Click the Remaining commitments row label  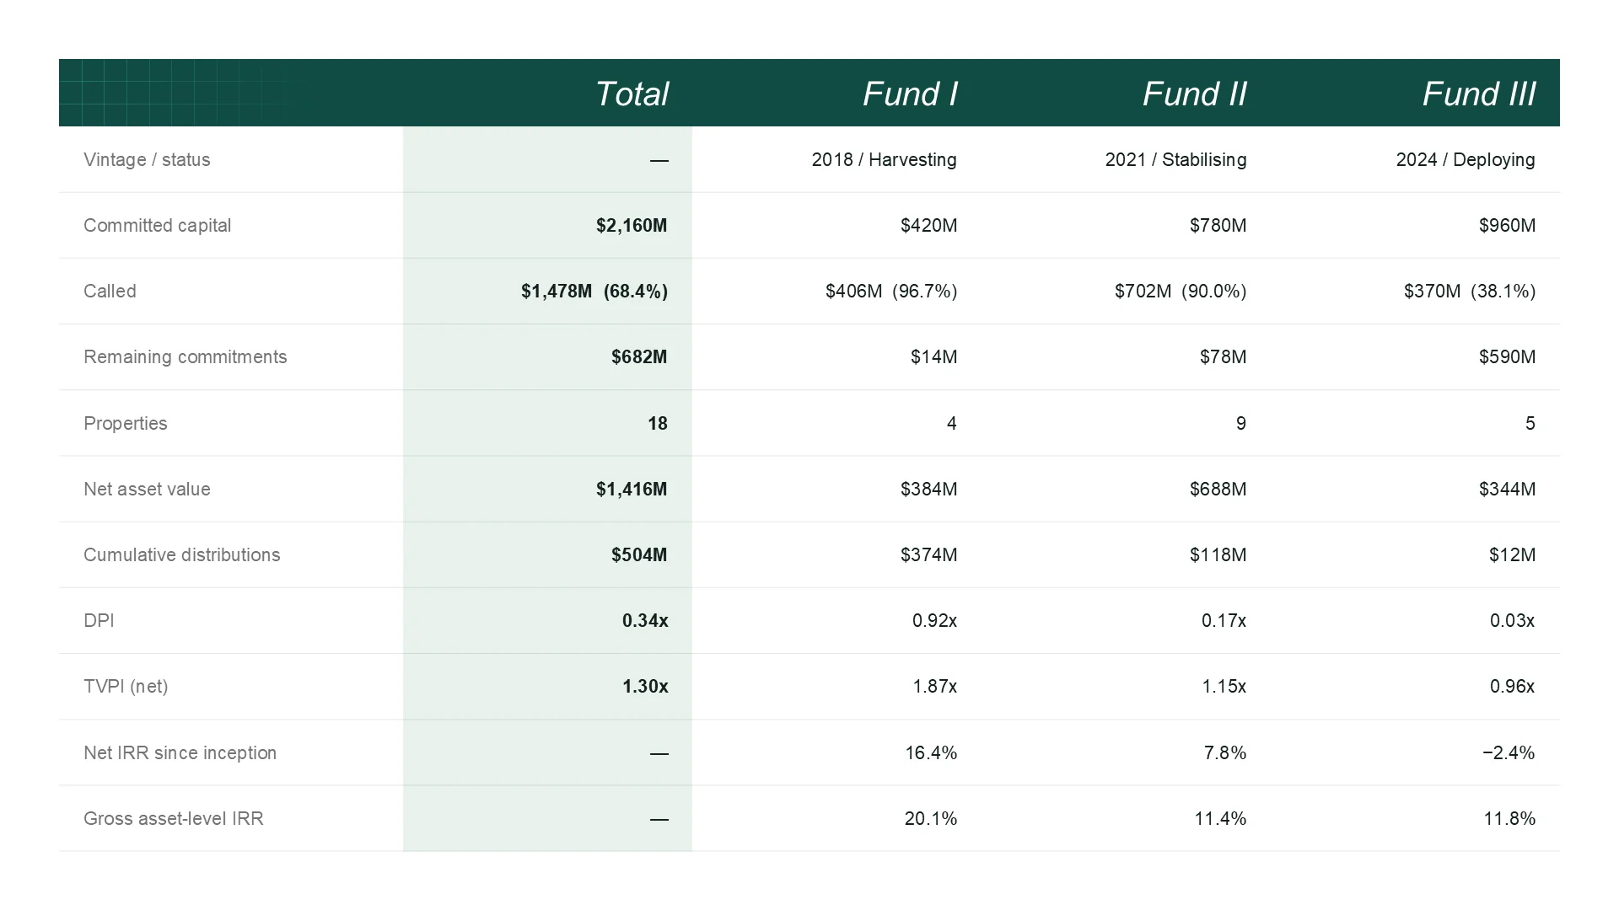pyautogui.click(x=185, y=357)
